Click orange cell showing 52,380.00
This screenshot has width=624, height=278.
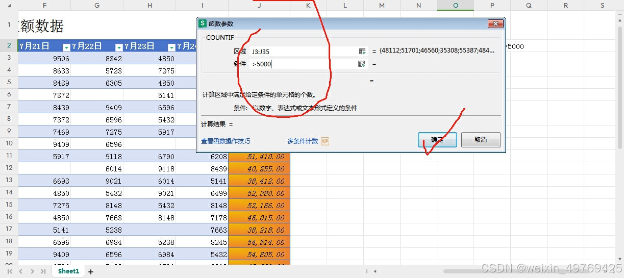coord(259,193)
